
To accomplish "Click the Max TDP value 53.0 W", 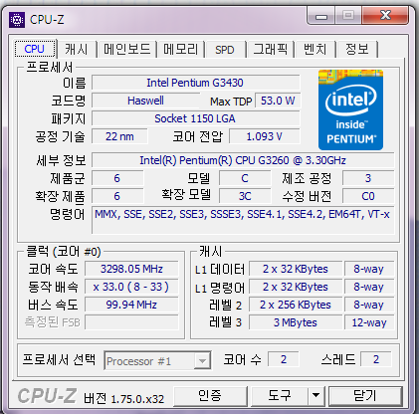I will tap(278, 101).
